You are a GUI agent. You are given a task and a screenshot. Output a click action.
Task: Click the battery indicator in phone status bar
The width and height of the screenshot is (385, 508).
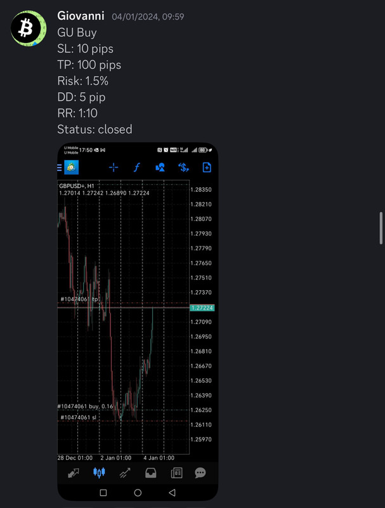(x=203, y=150)
